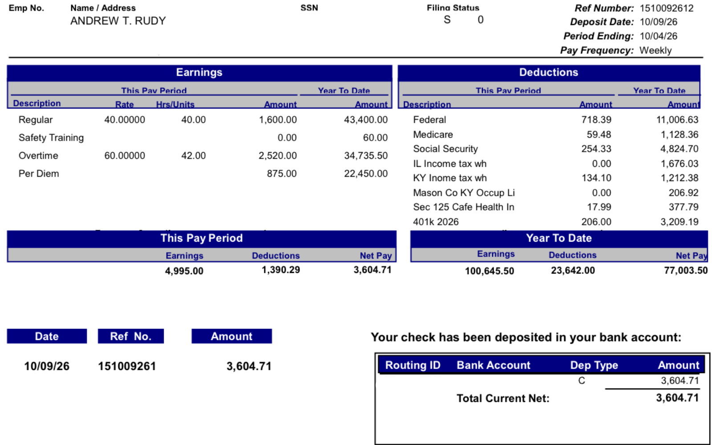The width and height of the screenshot is (712, 445).
Task: Select the "401k 2026" deduction label
Action: click(436, 222)
